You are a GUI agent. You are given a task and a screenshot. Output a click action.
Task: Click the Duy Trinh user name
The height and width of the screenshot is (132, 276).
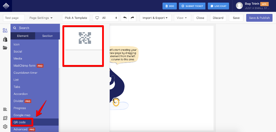[x=252, y=4]
